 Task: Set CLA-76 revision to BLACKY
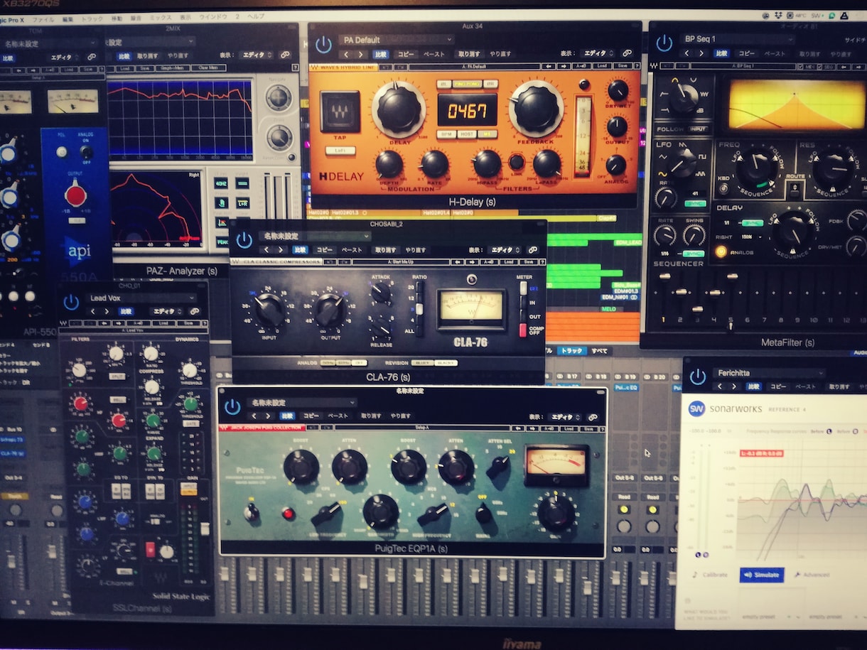(x=445, y=363)
